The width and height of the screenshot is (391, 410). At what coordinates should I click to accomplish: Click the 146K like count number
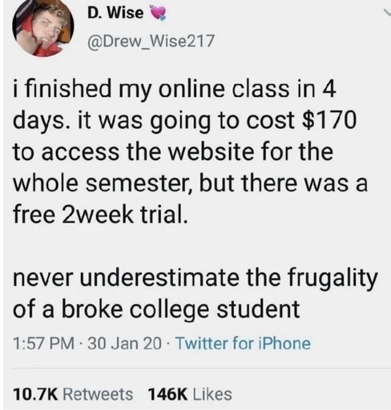(167, 394)
